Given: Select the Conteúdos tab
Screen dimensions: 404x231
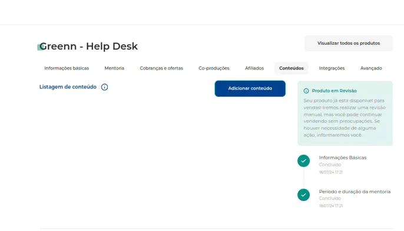Looking at the screenshot, I should pos(292,68).
